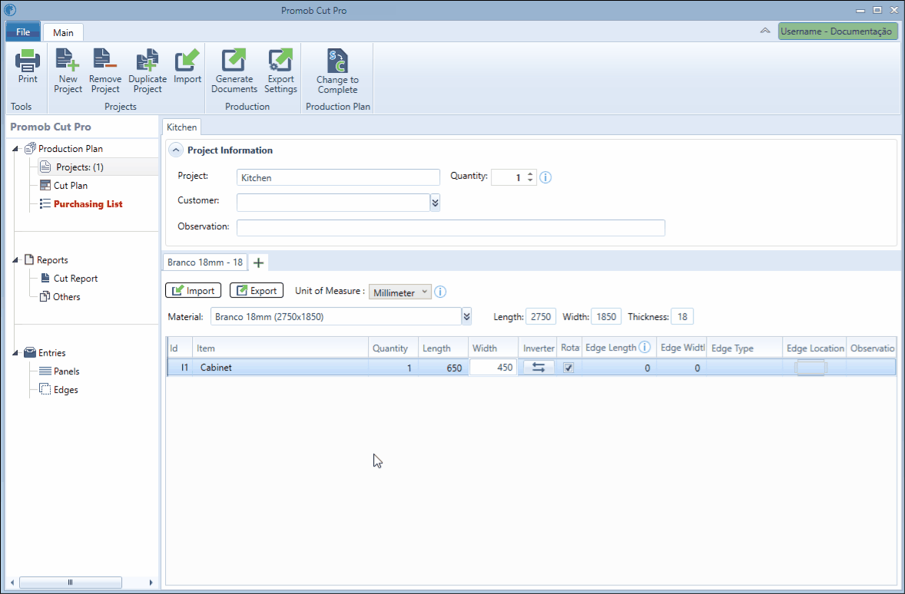The width and height of the screenshot is (905, 594).
Task: Collapse the Project Information section
Action: coord(175,150)
